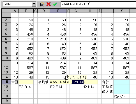Select column K header
The height and width of the screenshot is (104, 136).
click(x=122, y=11)
